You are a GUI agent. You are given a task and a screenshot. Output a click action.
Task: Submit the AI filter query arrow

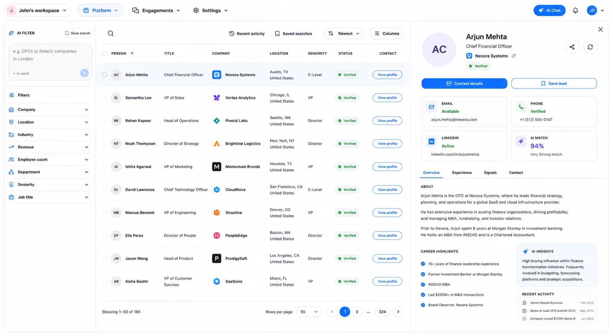point(84,73)
